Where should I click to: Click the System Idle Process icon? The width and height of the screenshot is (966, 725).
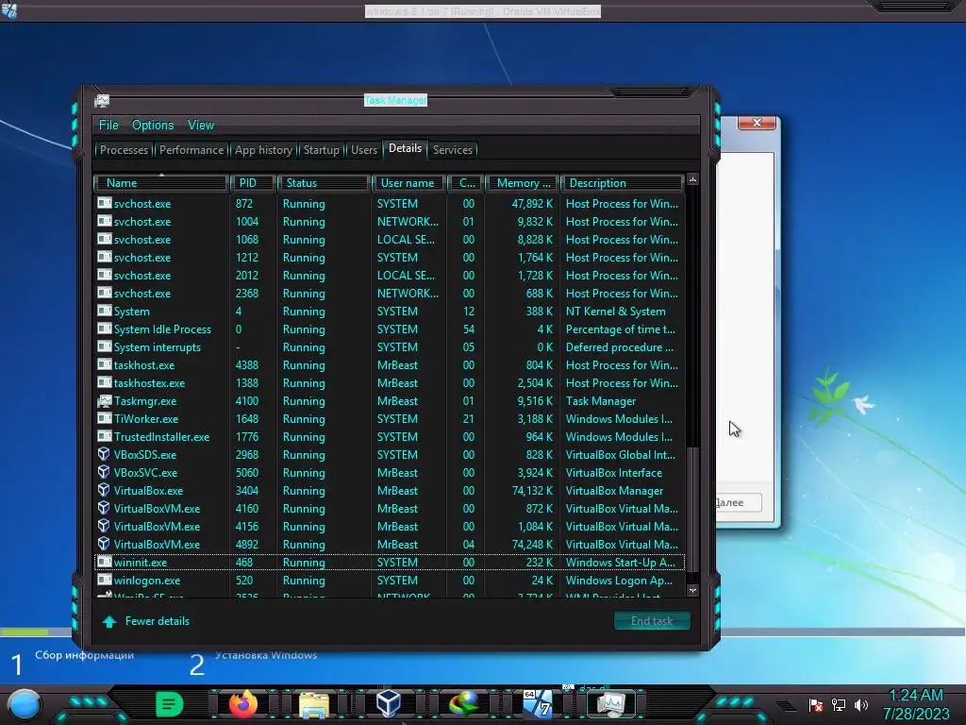click(x=105, y=329)
